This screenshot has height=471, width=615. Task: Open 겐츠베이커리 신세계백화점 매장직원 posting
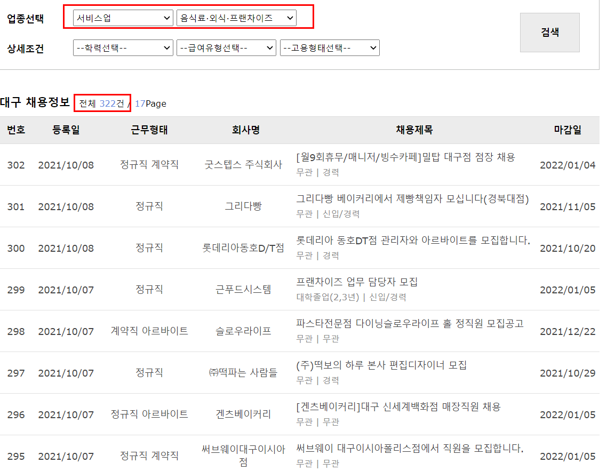(398, 406)
